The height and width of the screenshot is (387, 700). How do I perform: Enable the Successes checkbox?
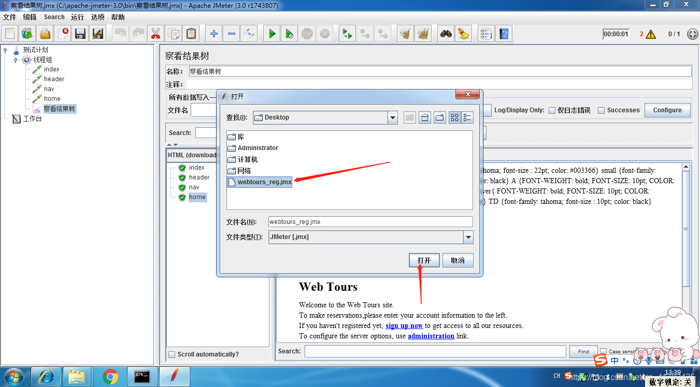click(602, 110)
